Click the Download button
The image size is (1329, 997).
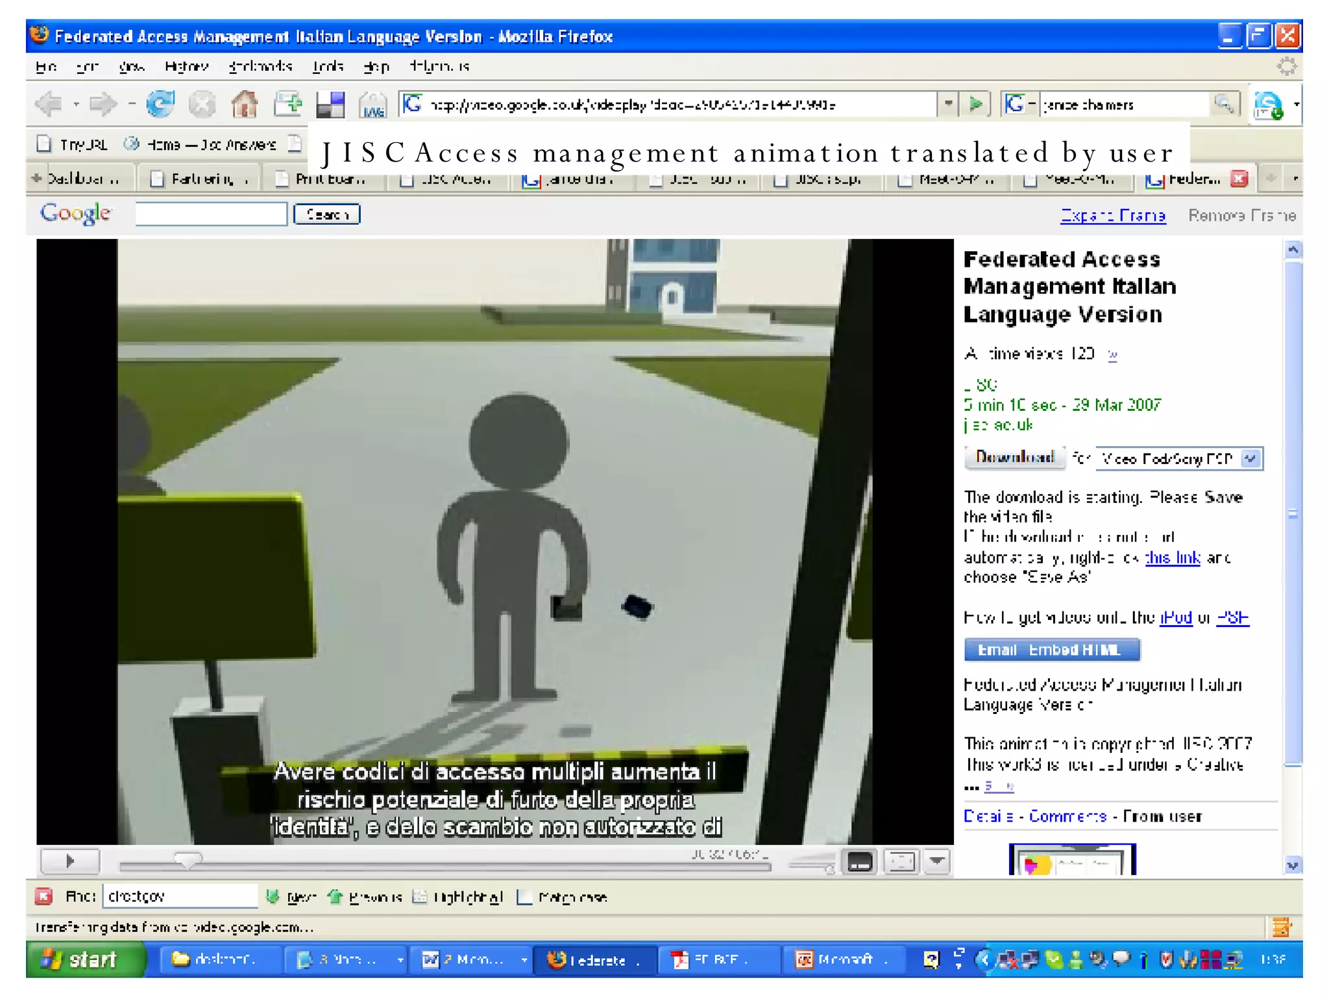1015,458
